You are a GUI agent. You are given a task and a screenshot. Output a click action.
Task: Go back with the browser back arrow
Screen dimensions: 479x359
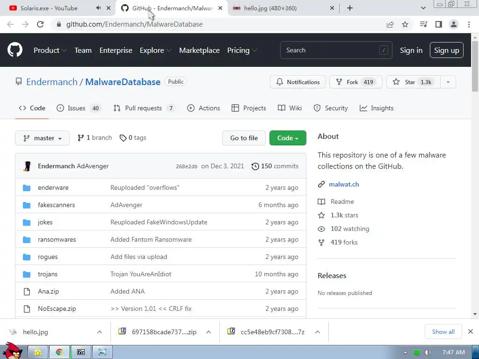point(10,24)
